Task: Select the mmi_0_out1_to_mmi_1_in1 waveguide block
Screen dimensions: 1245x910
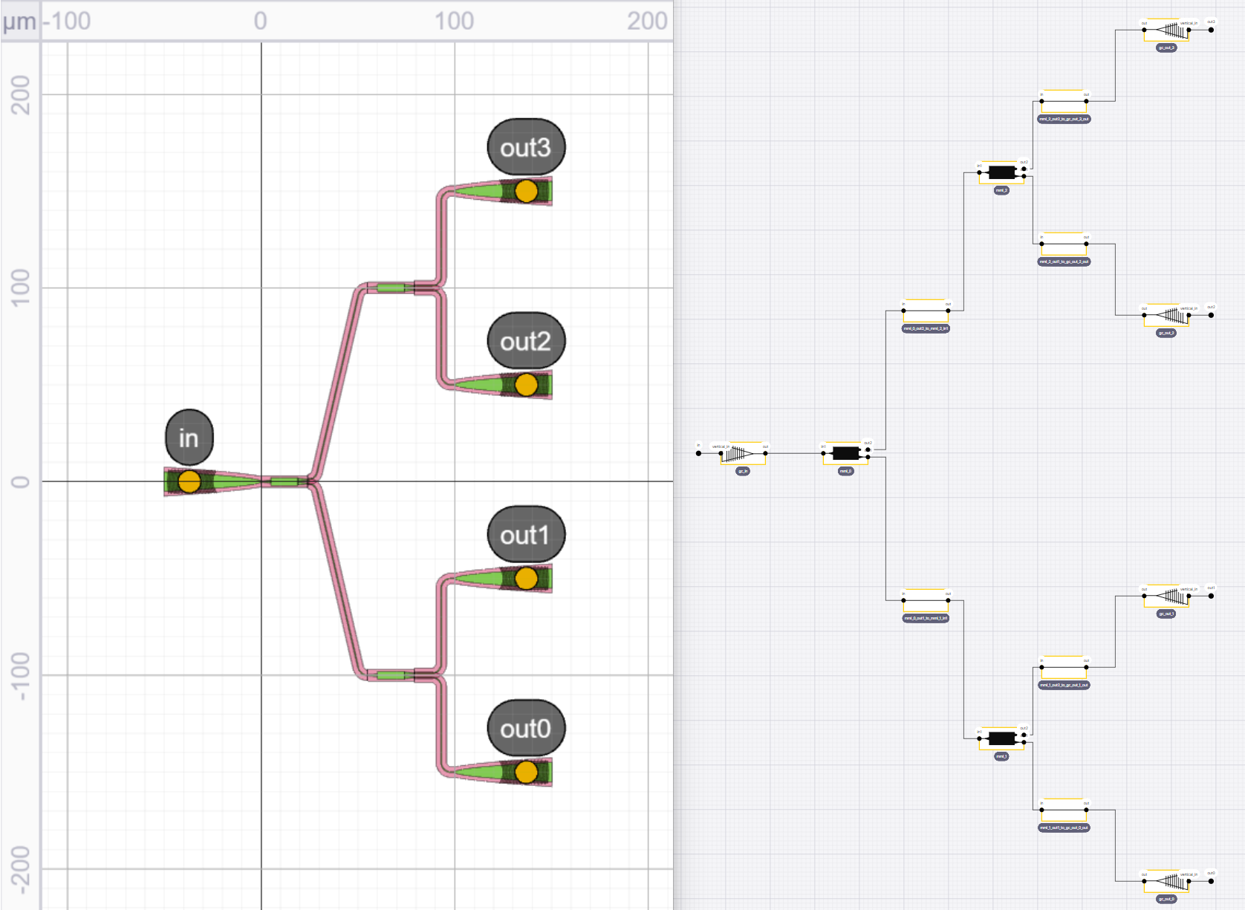Action: 926,600
